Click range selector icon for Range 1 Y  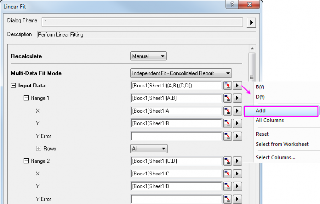click(227, 123)
